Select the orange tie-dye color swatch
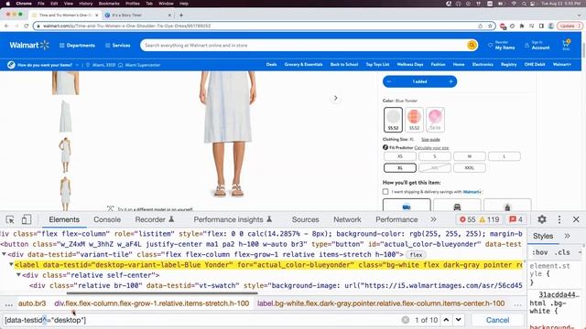This screenshot has width=586, height=329. pyautogui.click(x=414, y=120)
